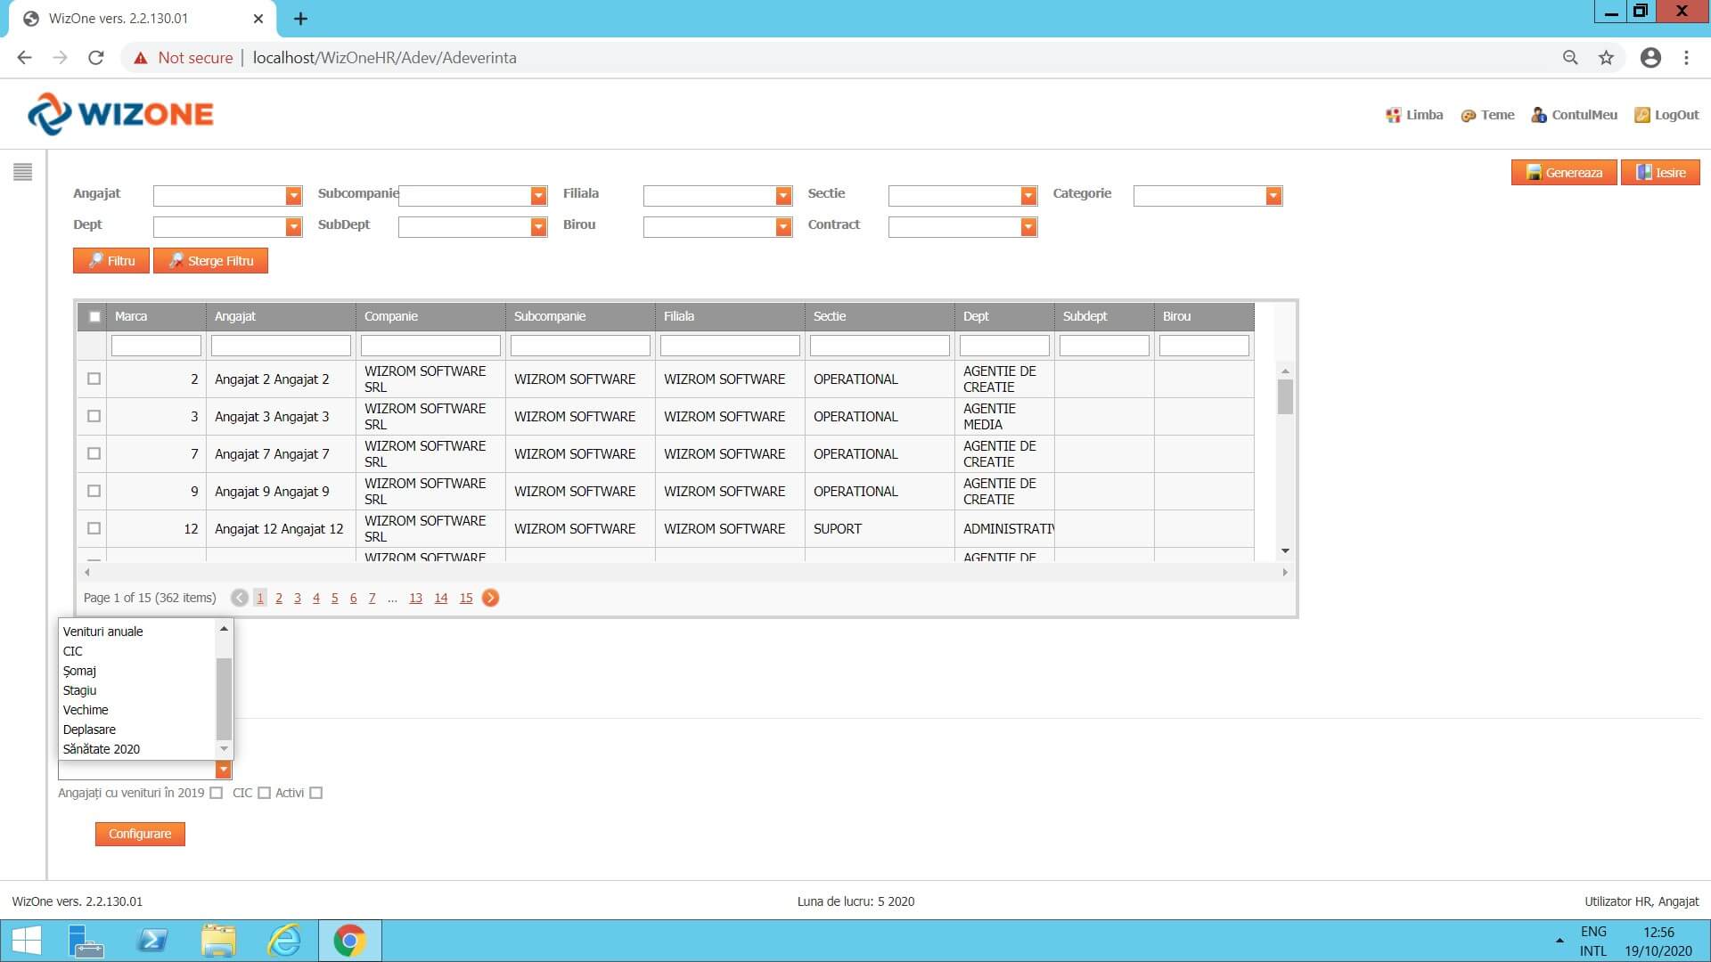1711x962 pixels.
Task: Go to next page arrow in pager
Action: click(x=490, y=598)
